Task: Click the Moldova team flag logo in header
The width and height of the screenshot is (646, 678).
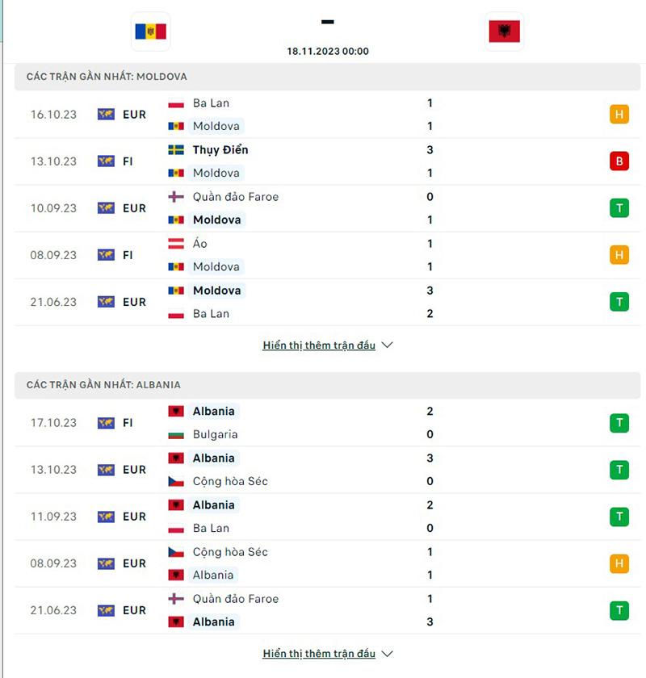Action: [150, 31]
